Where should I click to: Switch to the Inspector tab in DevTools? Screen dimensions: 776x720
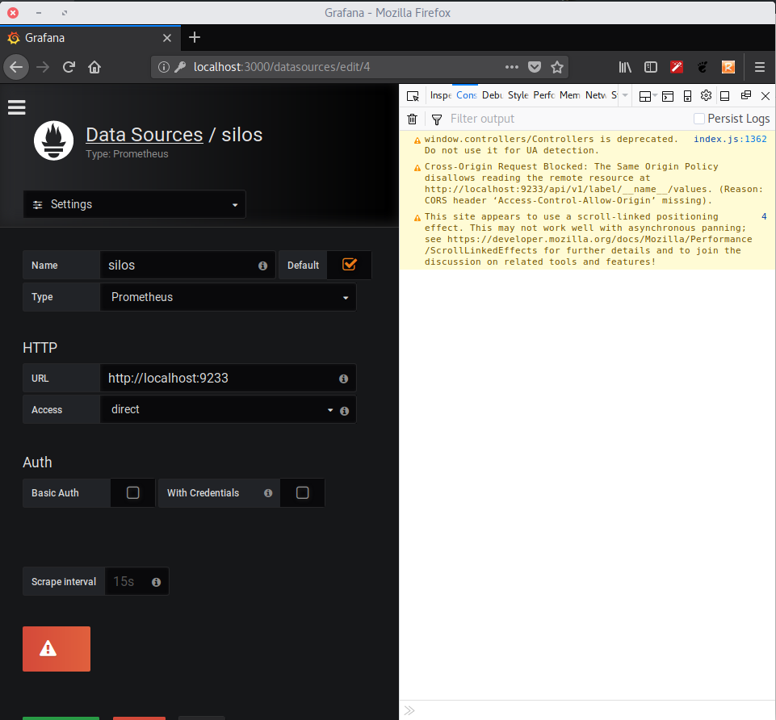tap(439, 95)
